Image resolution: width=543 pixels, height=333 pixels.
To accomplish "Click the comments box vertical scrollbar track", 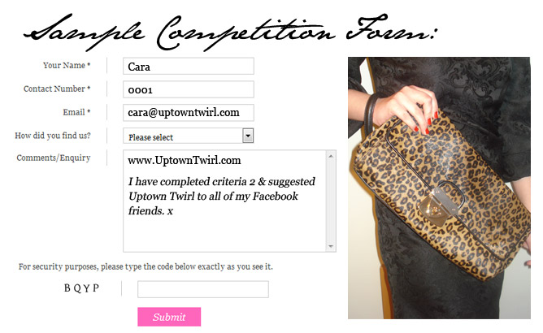I will click(x=331, y=201).
